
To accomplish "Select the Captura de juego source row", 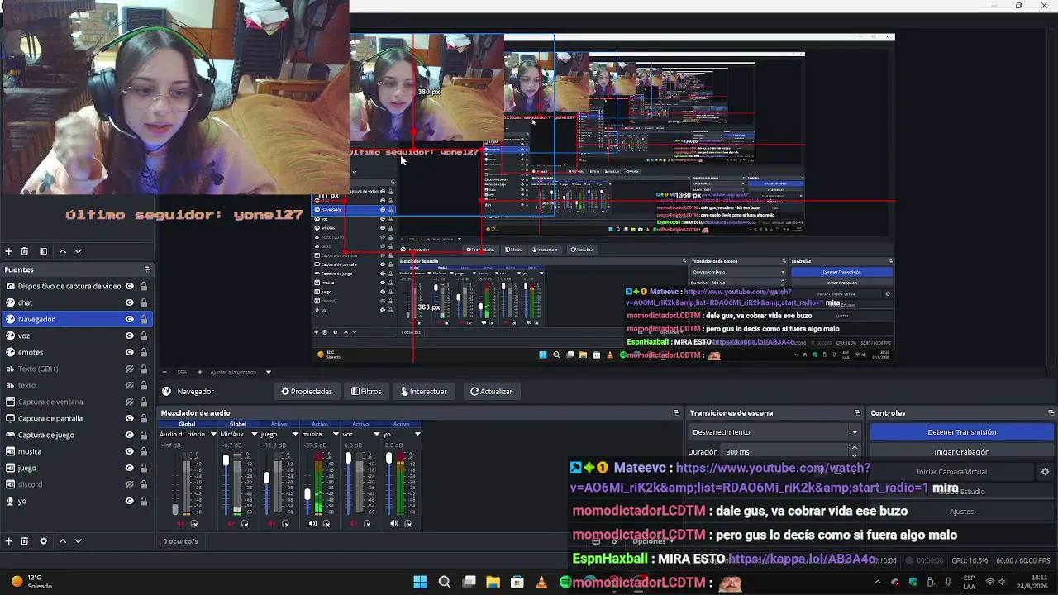I will (x=77, y=435).
